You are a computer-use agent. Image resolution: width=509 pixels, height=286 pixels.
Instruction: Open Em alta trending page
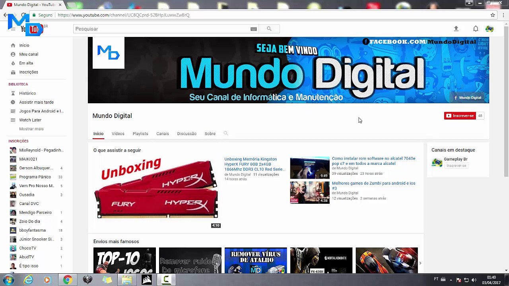coord(26,63)
